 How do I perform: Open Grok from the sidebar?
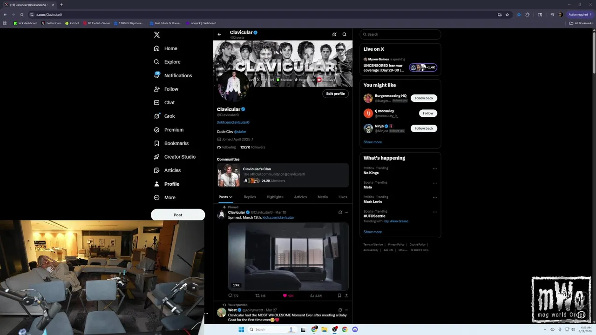pos(164,116)
